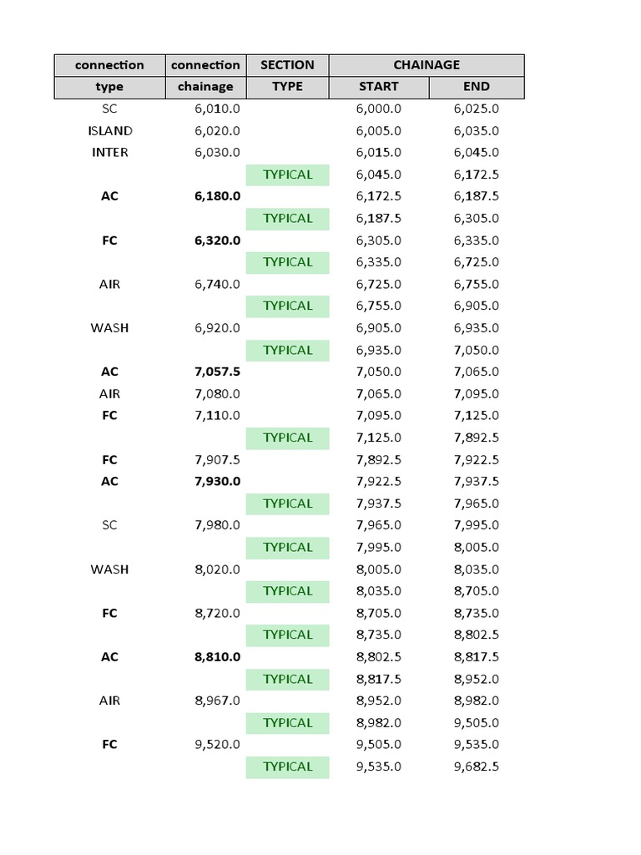Click connection chainage 7,980.0 cell
The width and height of the screenshot is (641, 855).
pos(217,525)
